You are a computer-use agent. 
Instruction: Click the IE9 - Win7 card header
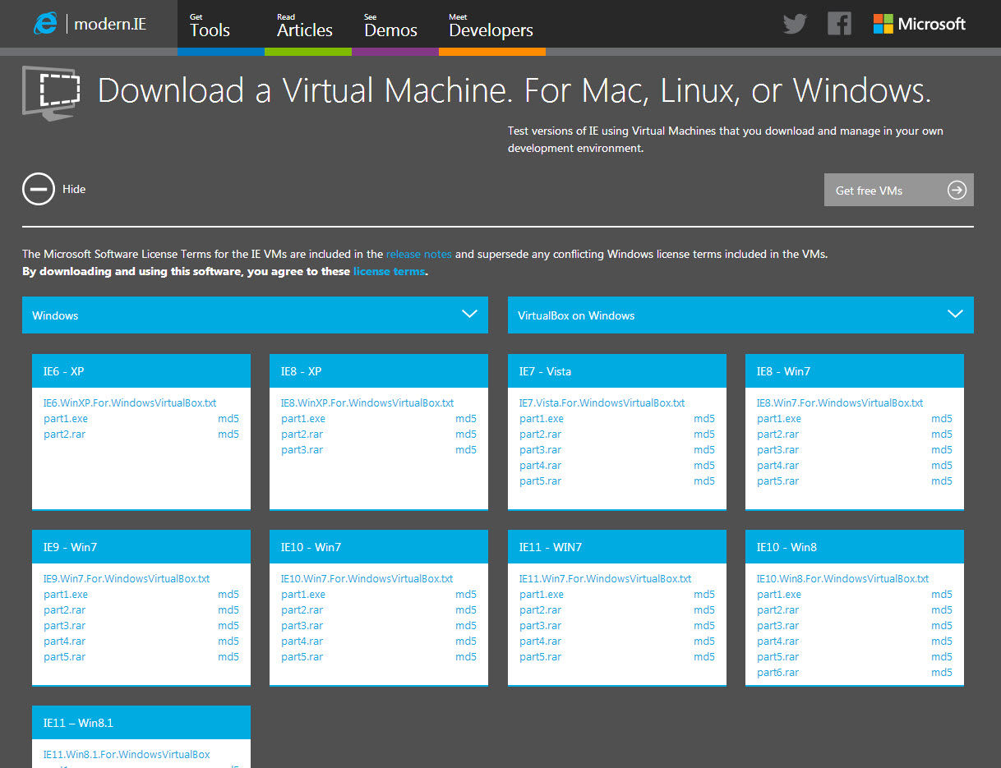[141, 547]
